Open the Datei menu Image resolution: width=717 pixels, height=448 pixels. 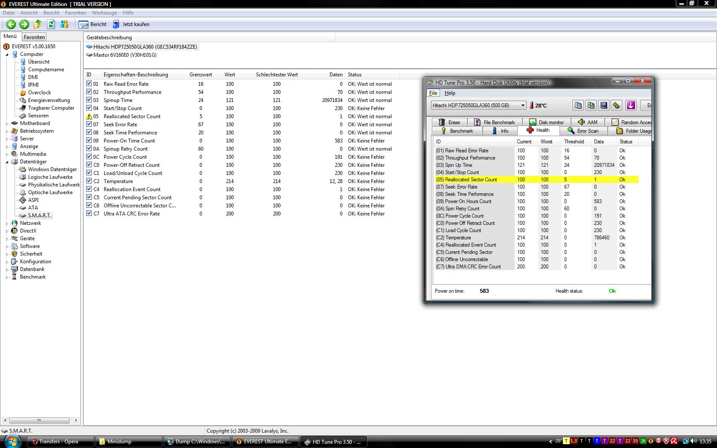click(x=9, y=13)
